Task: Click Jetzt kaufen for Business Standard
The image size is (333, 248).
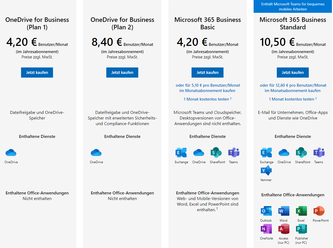Action: point(293,72)
